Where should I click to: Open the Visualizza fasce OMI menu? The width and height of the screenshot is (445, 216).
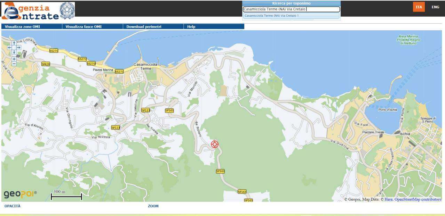[x=84, y=26]
